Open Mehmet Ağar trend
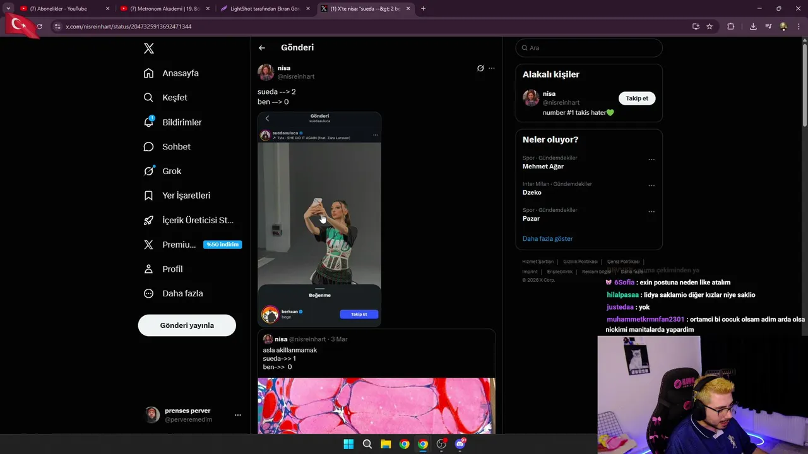 coord(543,166)
